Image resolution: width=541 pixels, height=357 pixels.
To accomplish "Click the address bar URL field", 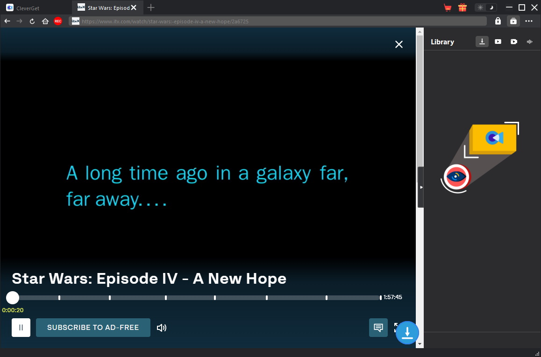I will coord(278,21).
